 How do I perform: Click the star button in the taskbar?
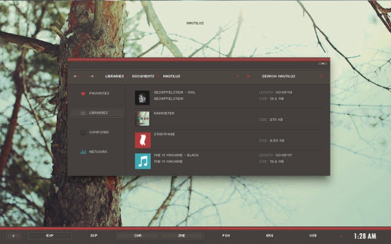[x=13, y=236]
